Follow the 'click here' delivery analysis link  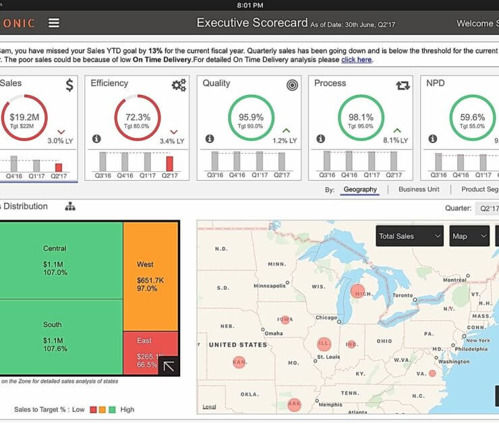tap(357, 59)
